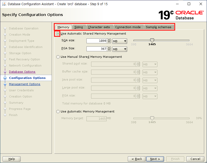Open manual PGA size unit dropdown
The image size is (207, 163).
click(150, 96)
